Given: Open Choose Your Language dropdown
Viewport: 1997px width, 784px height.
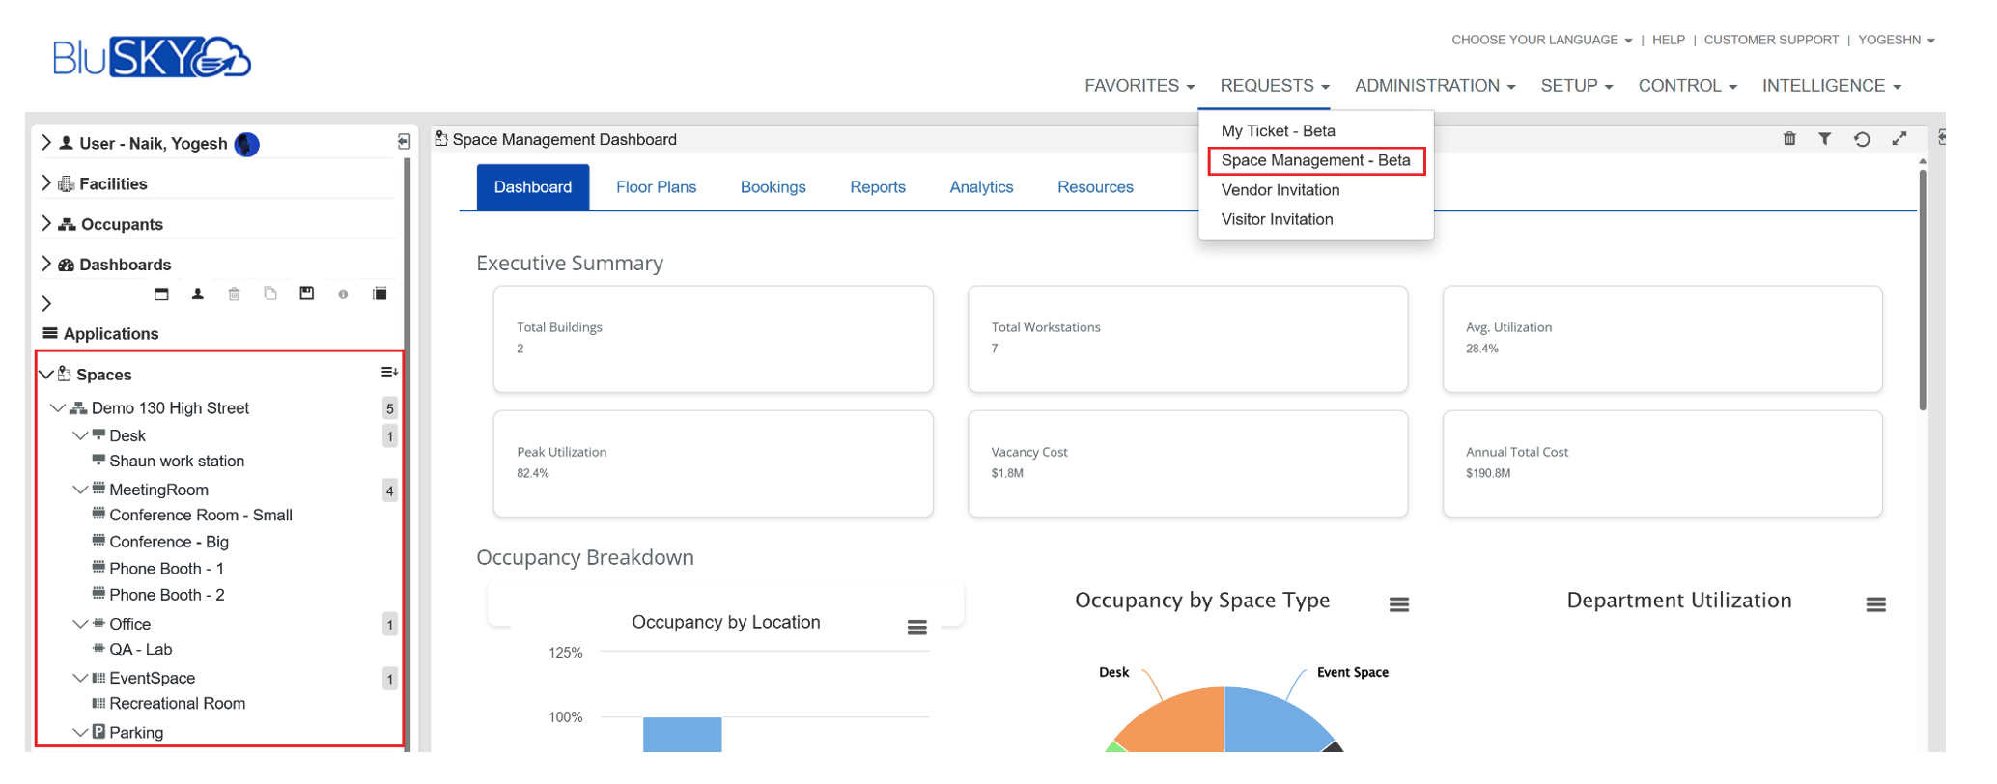Looking at the screenshot, I should click(x=1541, y=40).
